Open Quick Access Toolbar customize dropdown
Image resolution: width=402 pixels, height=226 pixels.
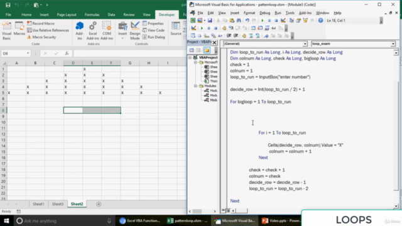(x=47, y=5)
